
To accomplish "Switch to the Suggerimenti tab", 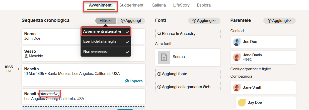I will pyautogui.click(x=132, y=5).
